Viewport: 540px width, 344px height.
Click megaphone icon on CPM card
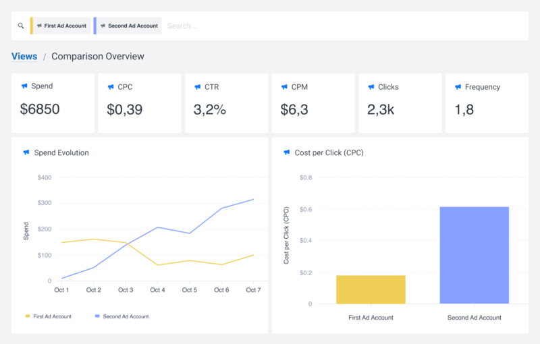pos(284,87)
